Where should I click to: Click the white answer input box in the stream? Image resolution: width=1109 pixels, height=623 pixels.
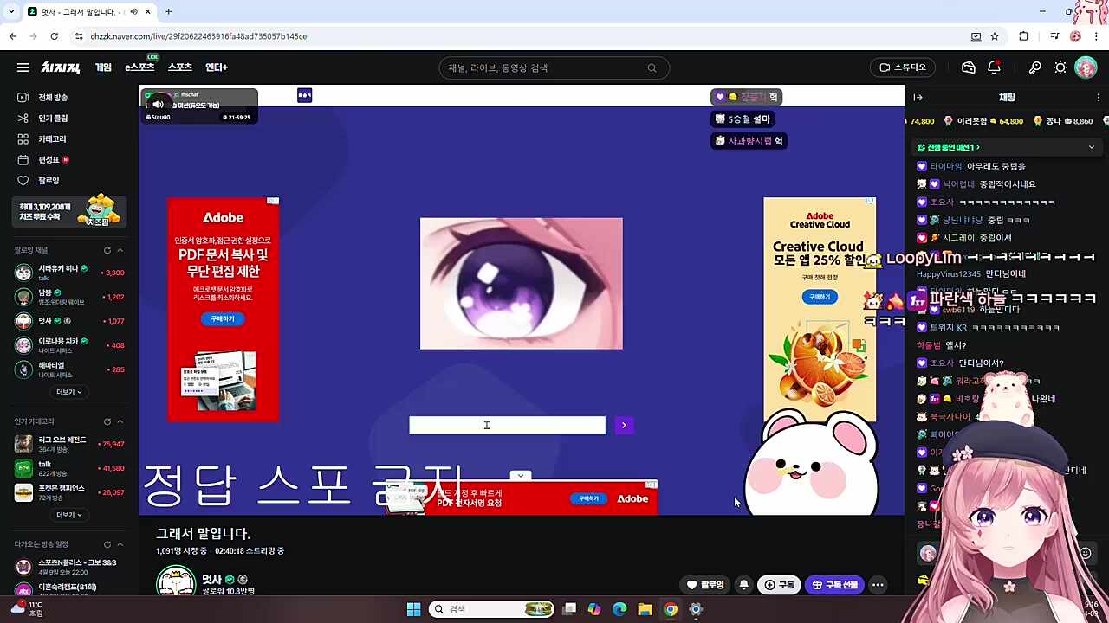(508, 425)
